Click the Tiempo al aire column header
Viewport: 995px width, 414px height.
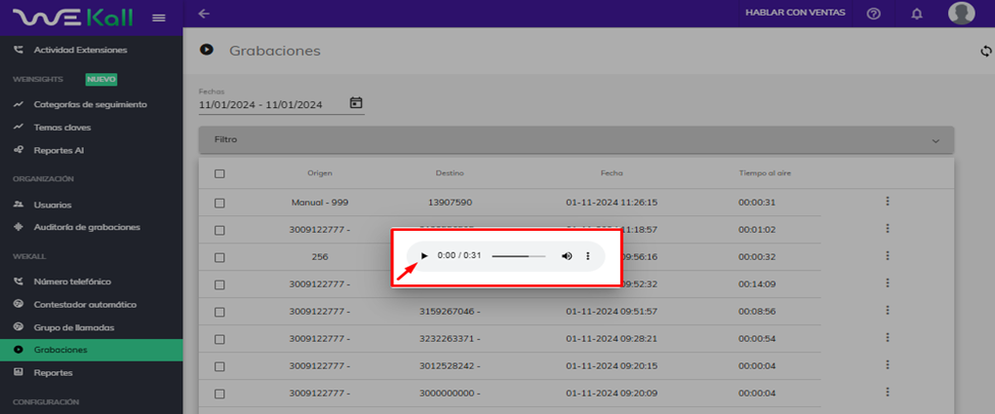pos(764,173)
